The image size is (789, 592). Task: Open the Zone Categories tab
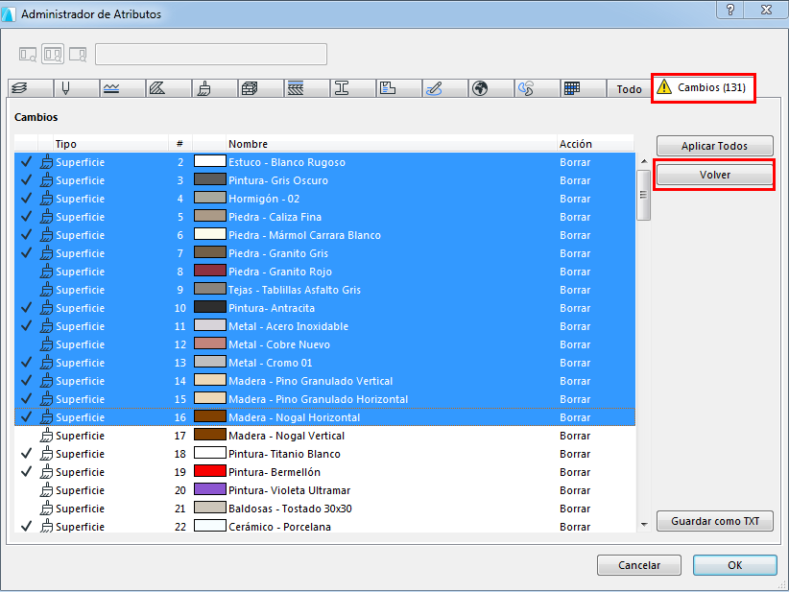398,88
